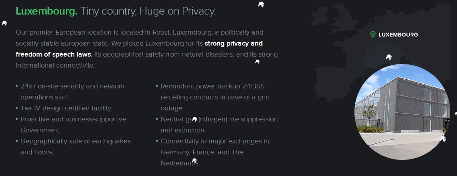This screenshot has height=176, width=457.
Task: Click the white bird icon above the building photo
Action: point(389,57)
